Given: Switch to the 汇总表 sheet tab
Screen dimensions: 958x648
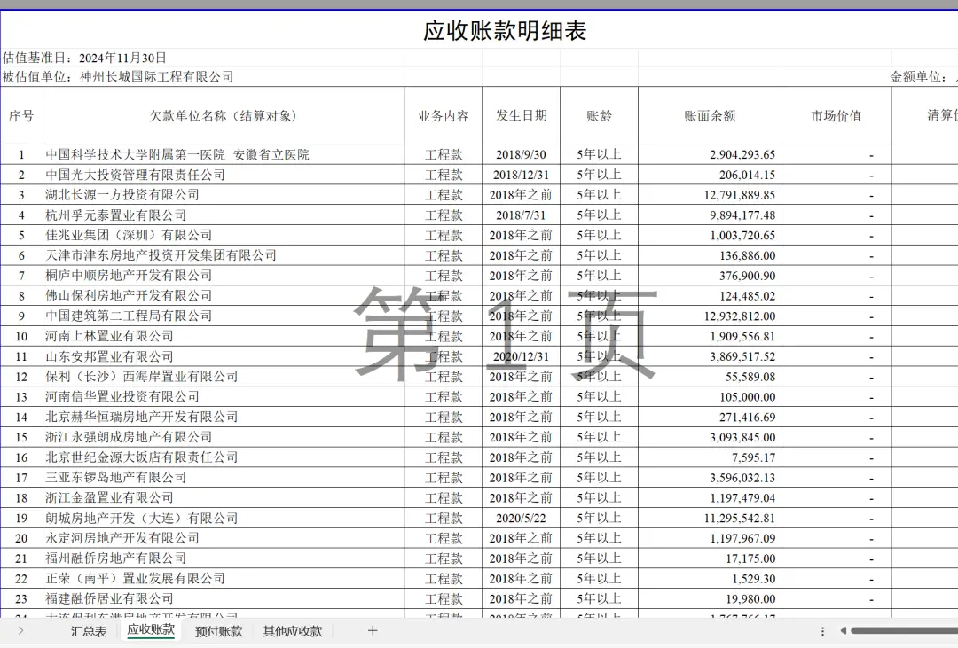Looking at the screenshot, I should [x=88, y=631].
